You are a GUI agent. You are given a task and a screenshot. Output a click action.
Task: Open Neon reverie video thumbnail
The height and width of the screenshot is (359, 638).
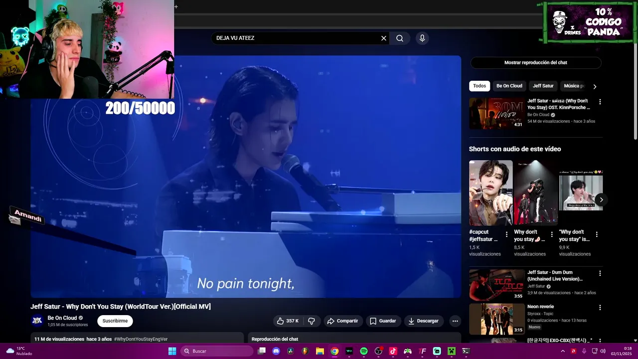(x=496, y=319)
